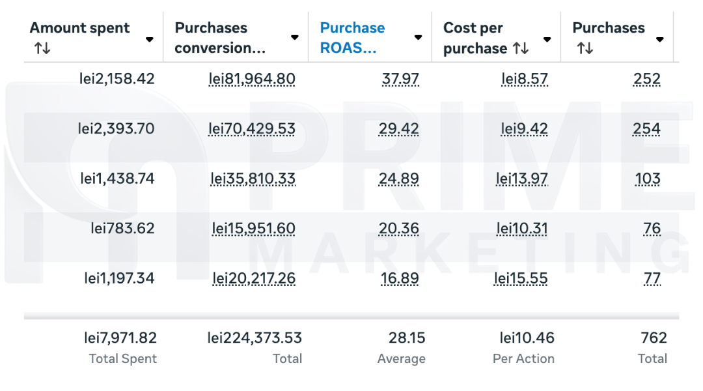The image size is (703, 391).
Task: Click the lei70,429.53 conversion value
Action: pos(252,129)
